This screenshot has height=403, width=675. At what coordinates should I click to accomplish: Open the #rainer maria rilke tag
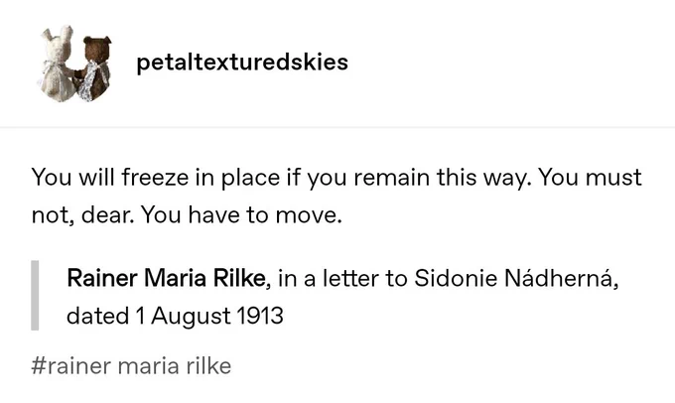click(131, 366)
